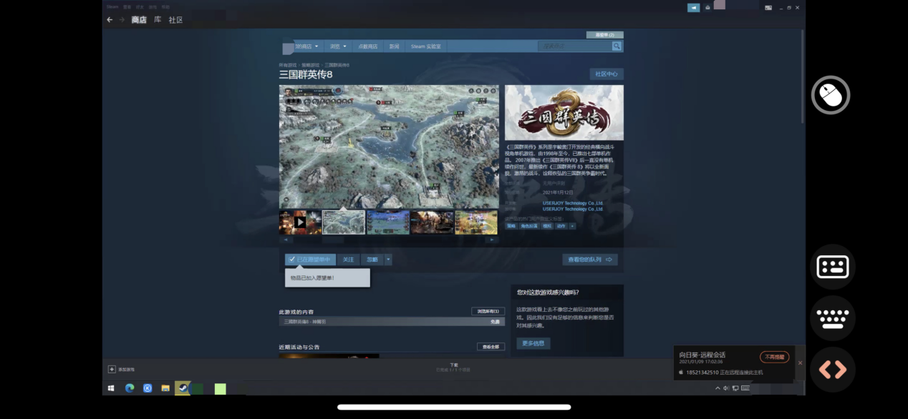
Task: Open the 新闻 (News) store menu item
Action: [394, 46]
